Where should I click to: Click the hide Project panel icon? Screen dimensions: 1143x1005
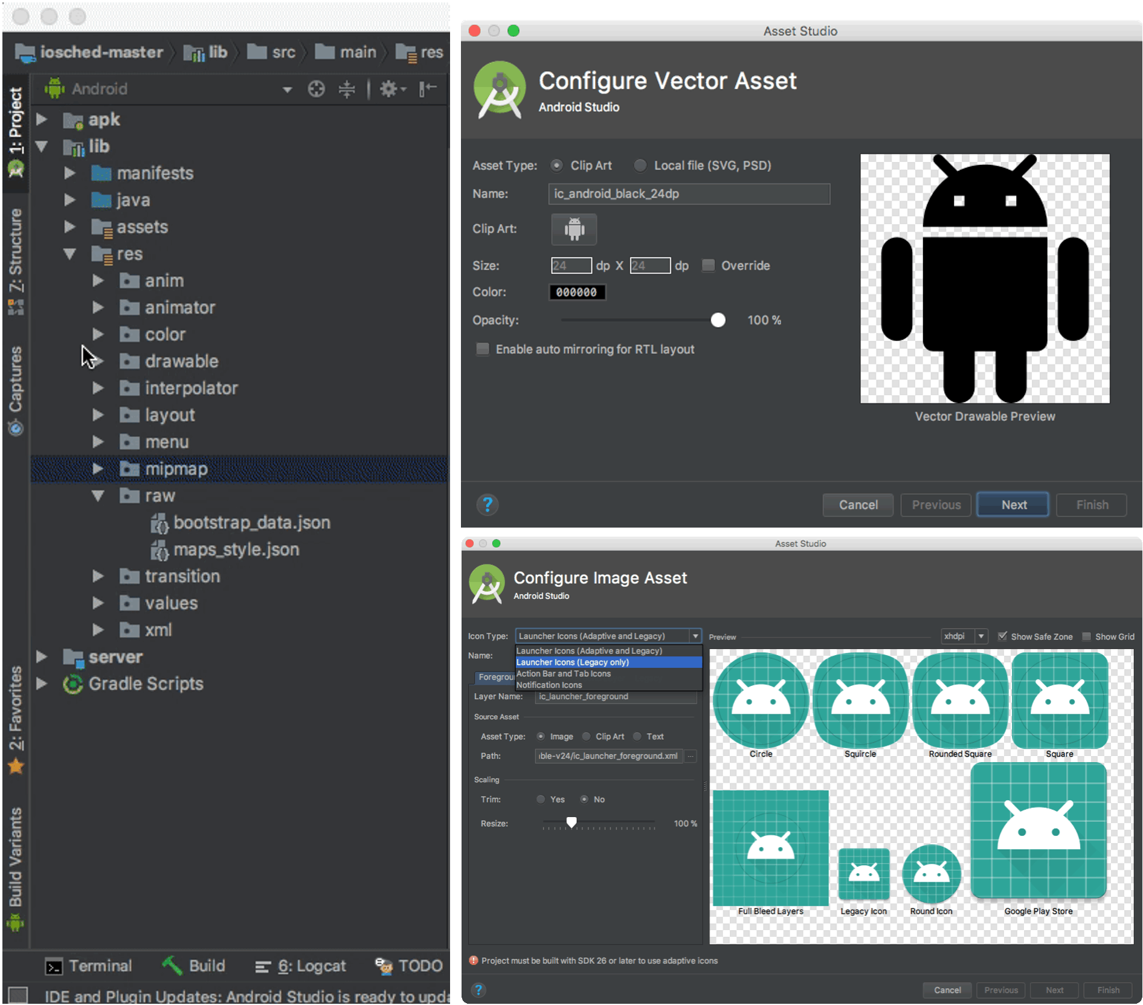point(428,89)
